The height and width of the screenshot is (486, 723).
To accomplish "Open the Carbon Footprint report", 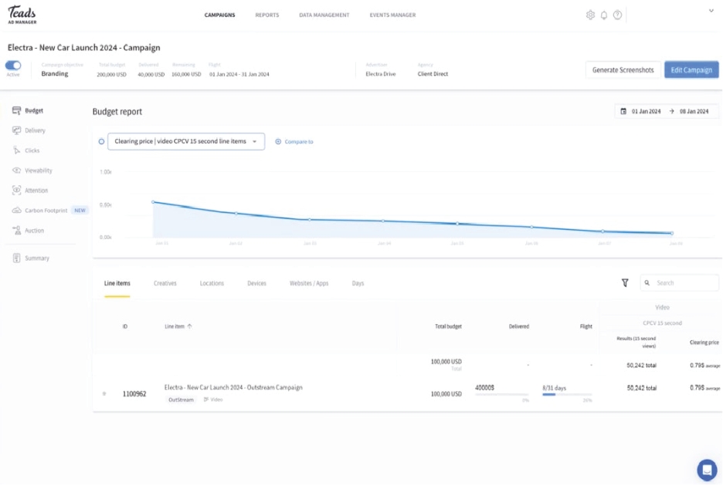I will click(x=46, y=211).
